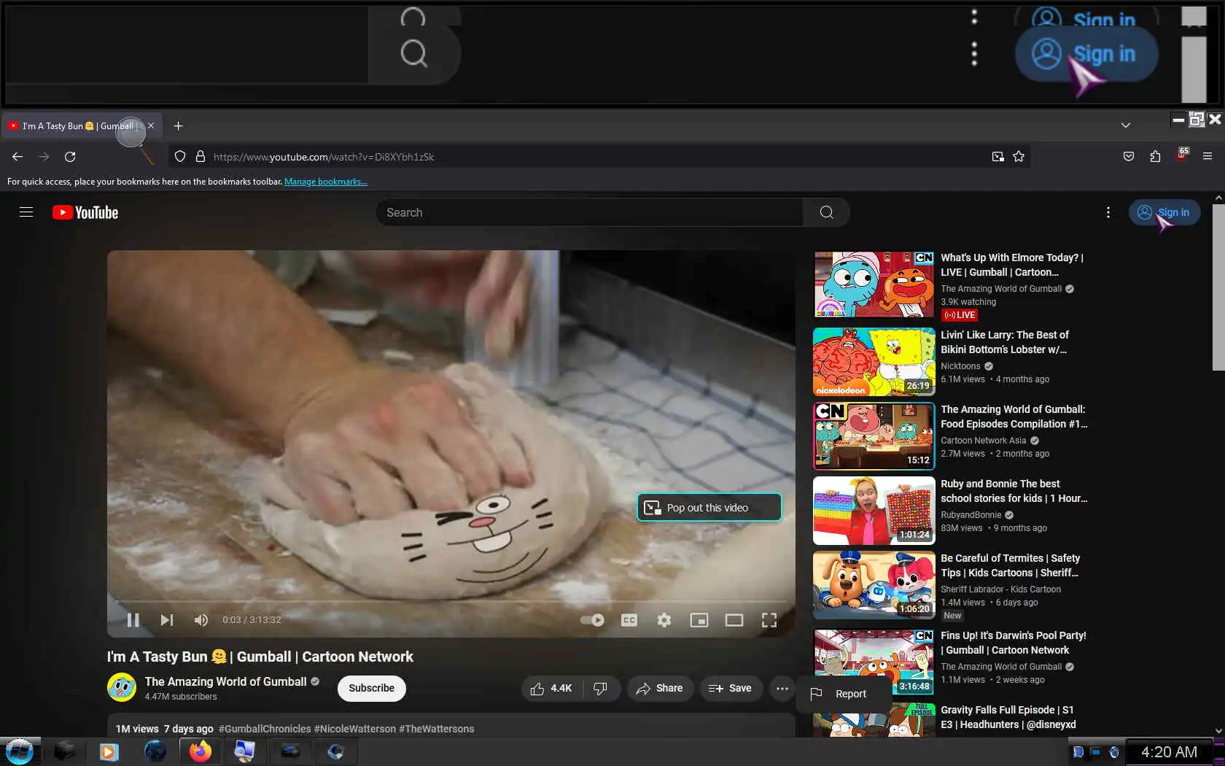1225x766 pixels.
Task: Go to the YouTube home logo
Action: click(85, 212)
